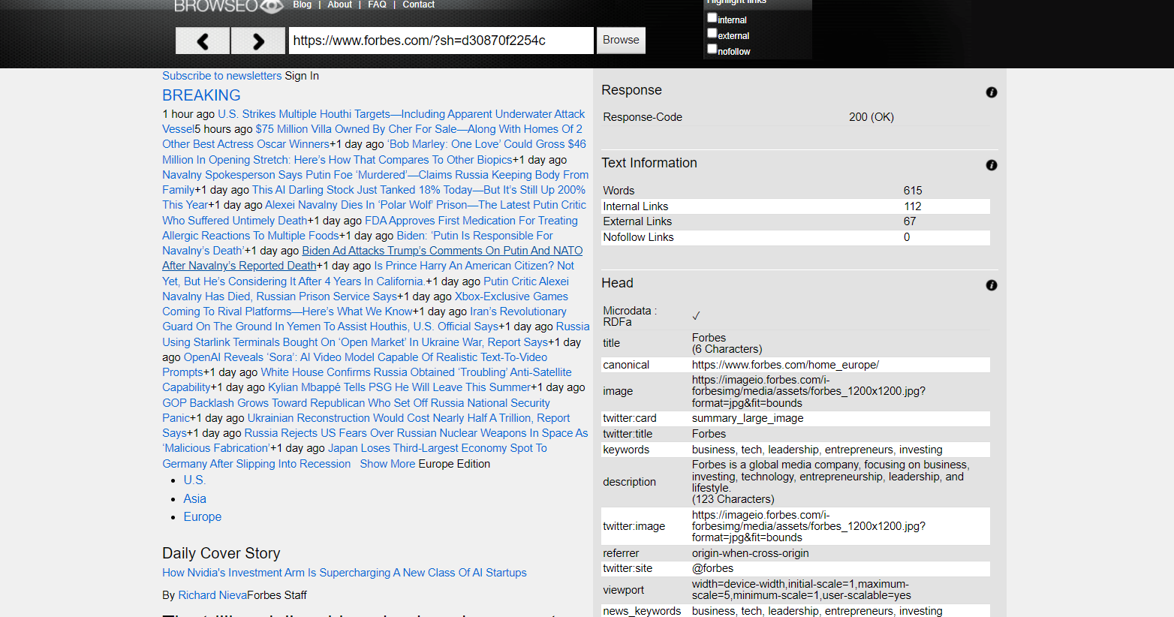Open the U.S. Strikes Houthi Targets article
1174x617 pixels.
(x=401, y=114)
